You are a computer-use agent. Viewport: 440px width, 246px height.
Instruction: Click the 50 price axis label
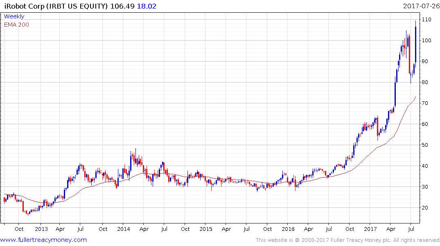[425, 145]
